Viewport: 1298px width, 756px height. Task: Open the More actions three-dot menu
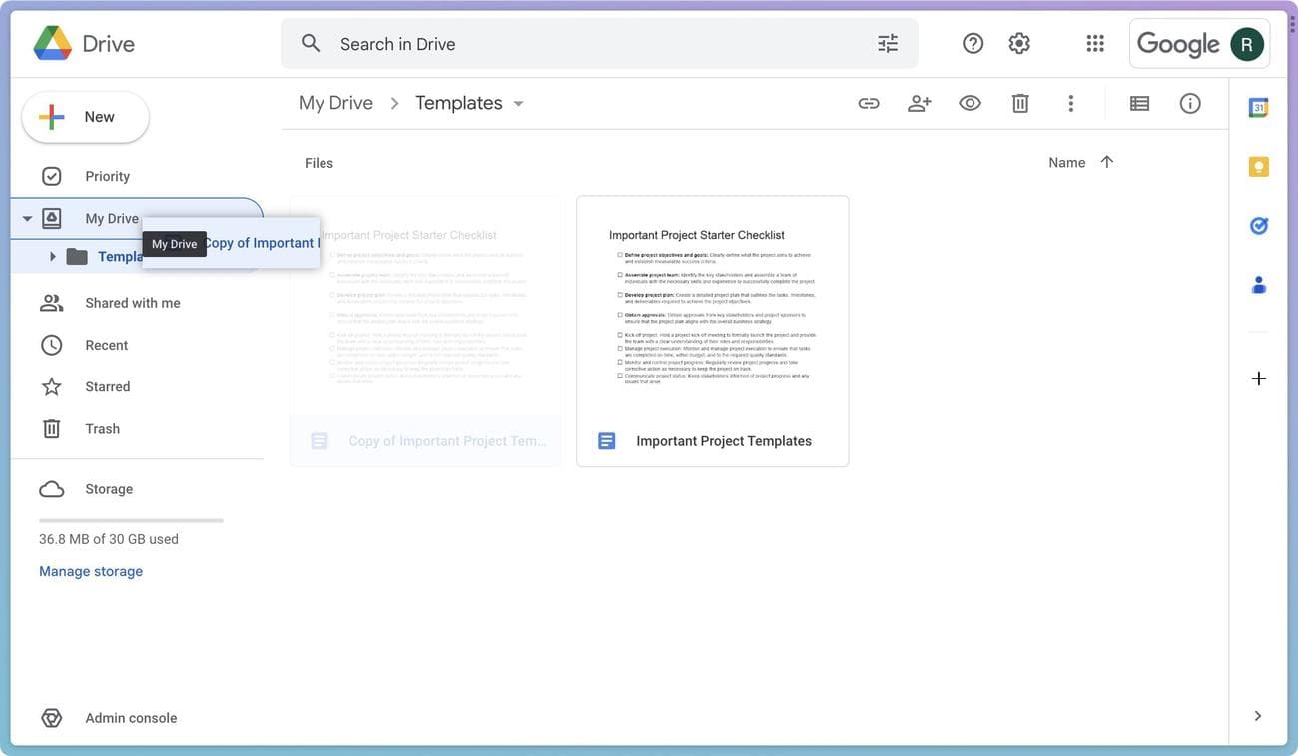(1070, 103)
